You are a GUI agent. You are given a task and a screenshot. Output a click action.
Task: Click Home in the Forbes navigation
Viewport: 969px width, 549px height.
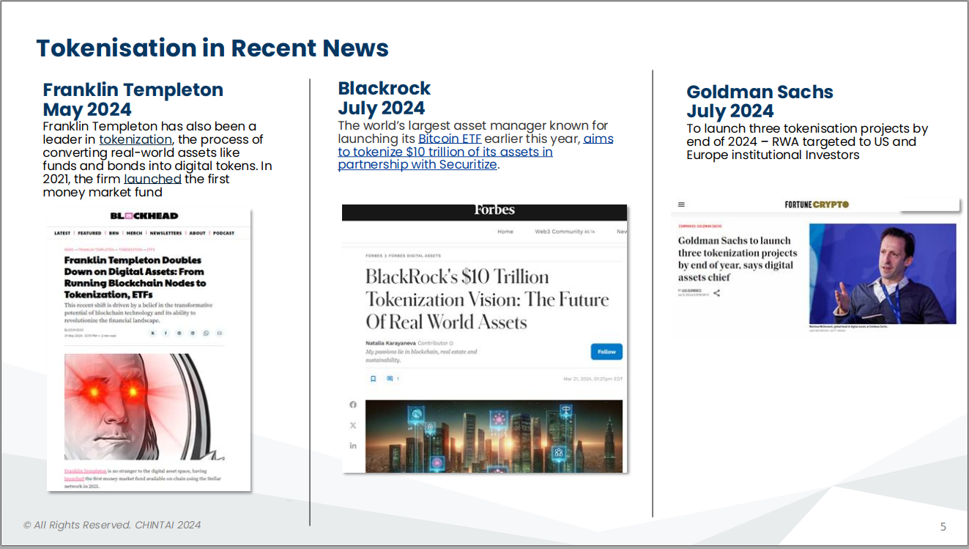click(x=505, y=232)
